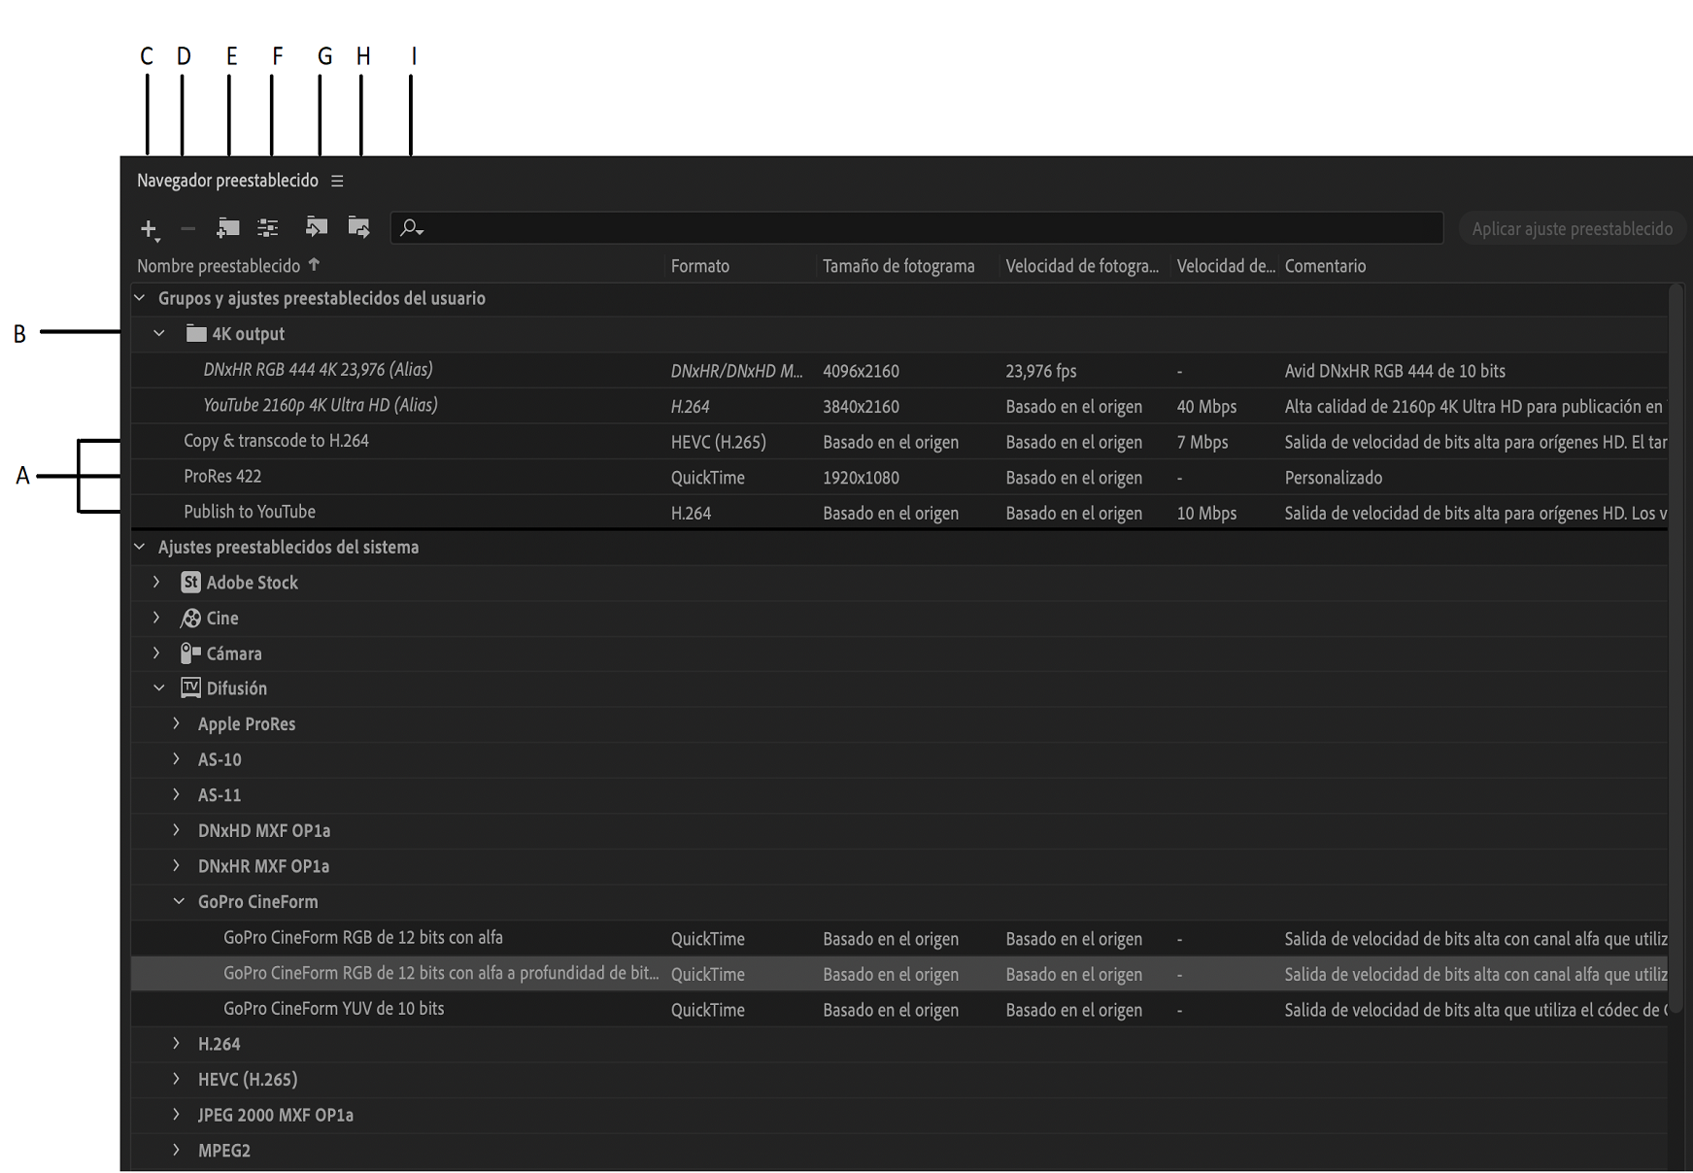Click the Adobe Stock category icon

click(x=190, y=583)
